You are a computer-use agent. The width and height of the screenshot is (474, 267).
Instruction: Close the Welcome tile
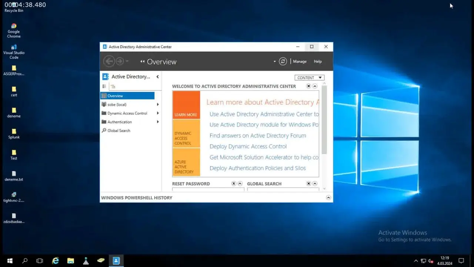(308, 86)
